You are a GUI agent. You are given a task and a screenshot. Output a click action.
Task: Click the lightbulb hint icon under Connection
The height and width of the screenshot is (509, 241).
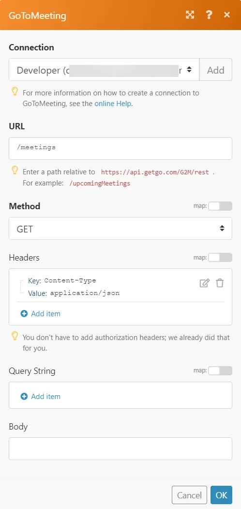click(x=15, y=92)
